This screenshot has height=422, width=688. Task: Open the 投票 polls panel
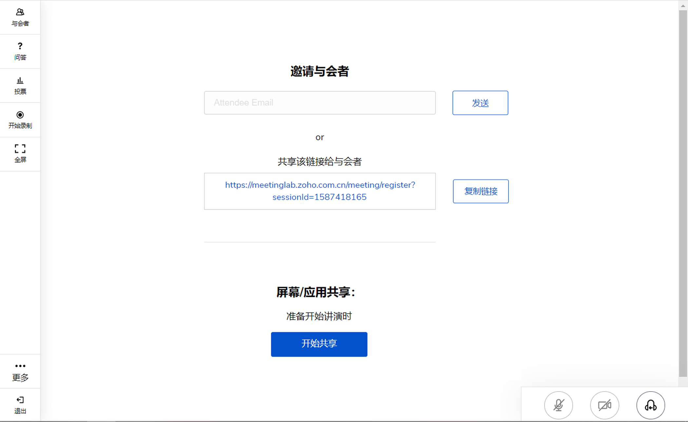coord(20,85)
